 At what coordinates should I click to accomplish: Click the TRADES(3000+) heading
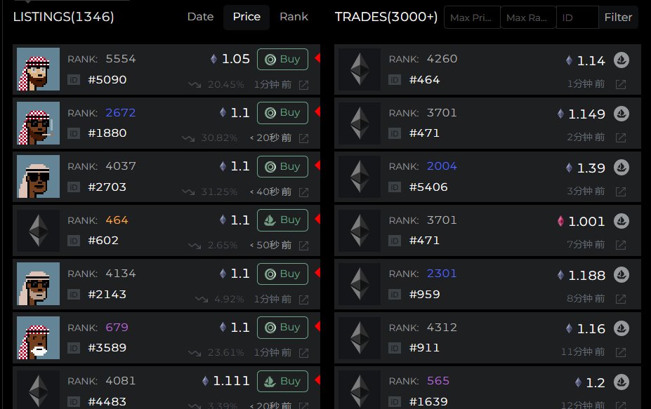coord(386,17)
